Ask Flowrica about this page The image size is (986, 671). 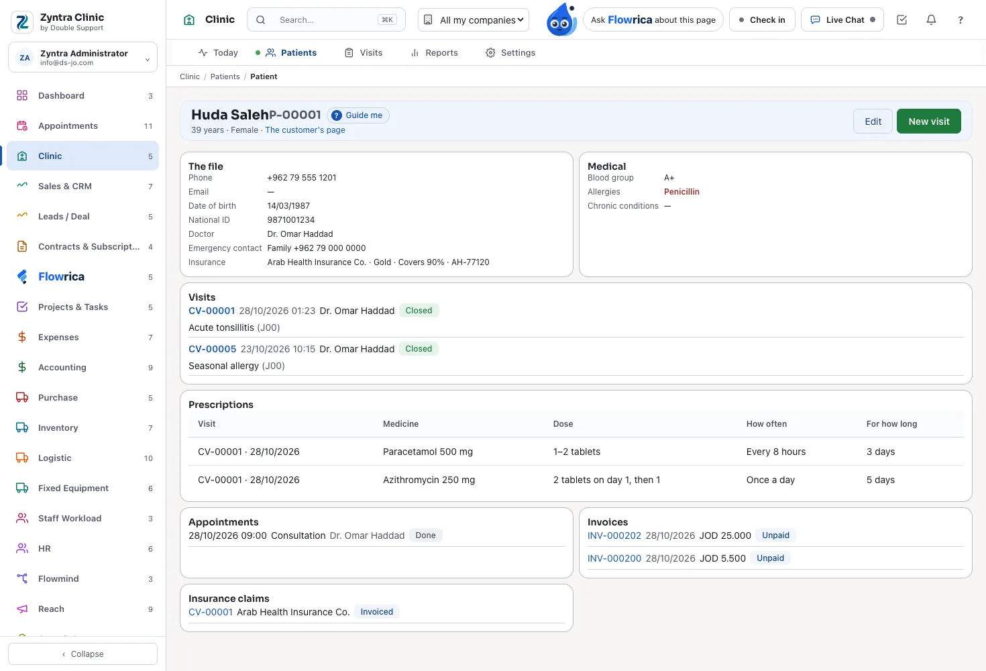pos(653,20)
